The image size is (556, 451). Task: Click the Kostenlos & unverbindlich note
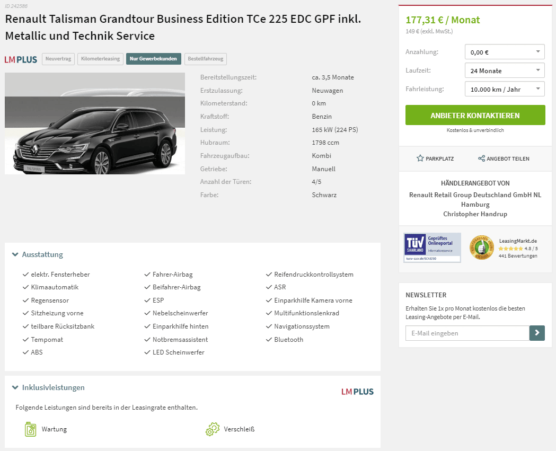(475, 130)
